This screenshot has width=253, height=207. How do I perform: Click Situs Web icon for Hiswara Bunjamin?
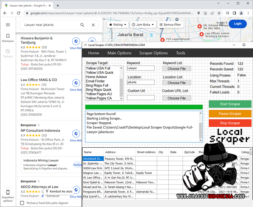pos(76,41)
